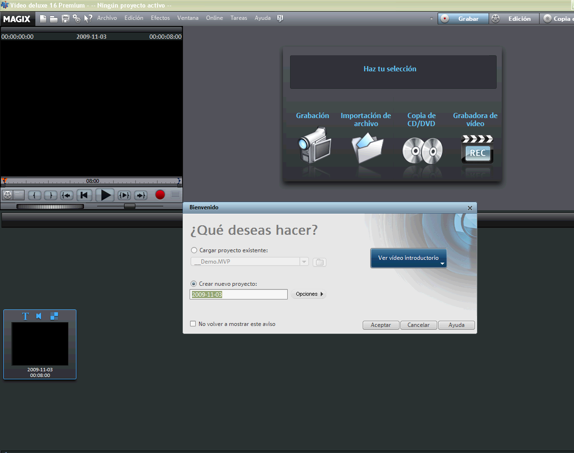Image resolution: width=574 pixels, height=453 pixels.
Task: Select the Importación de archivo folder icon
Action: 366,147
